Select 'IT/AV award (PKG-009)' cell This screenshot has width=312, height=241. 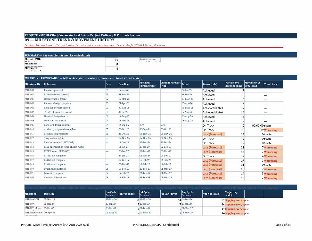[x=75, y=152]
